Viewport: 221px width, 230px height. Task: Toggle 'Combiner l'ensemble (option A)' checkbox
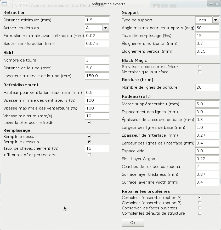click(200, 198)
